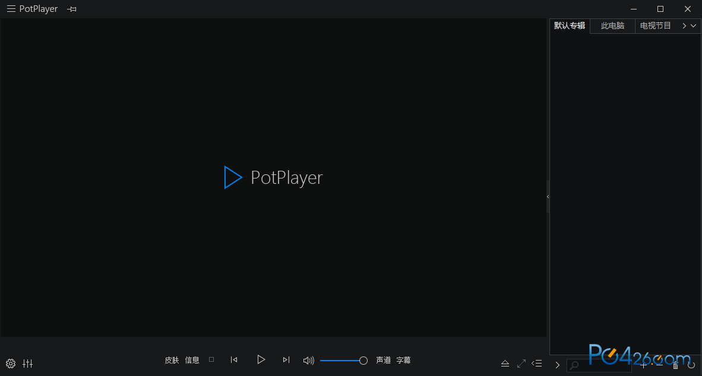Viewport: 702px width, 376px height.
Task: Clear playlist with the trash icon
Action: (x=676, y=365)
